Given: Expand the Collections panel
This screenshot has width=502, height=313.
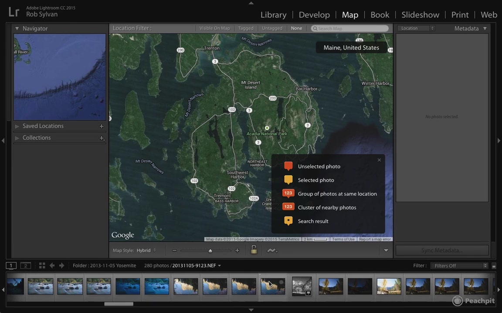Looking at the screenshot, I should (x=17, y=138).
